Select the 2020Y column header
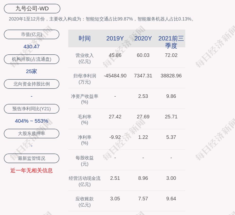This screenshot has height=215, width=235. [143, 38]
